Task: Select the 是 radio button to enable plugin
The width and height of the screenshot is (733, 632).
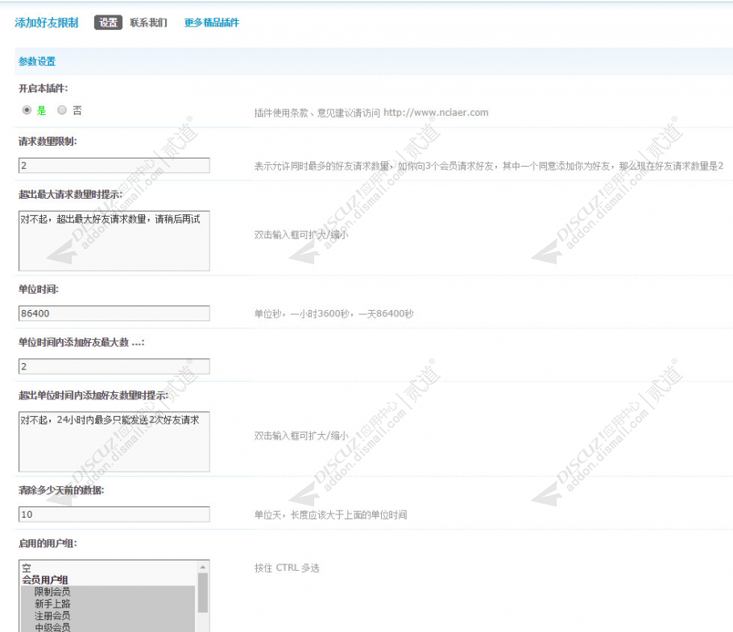Action: [27, 110]
